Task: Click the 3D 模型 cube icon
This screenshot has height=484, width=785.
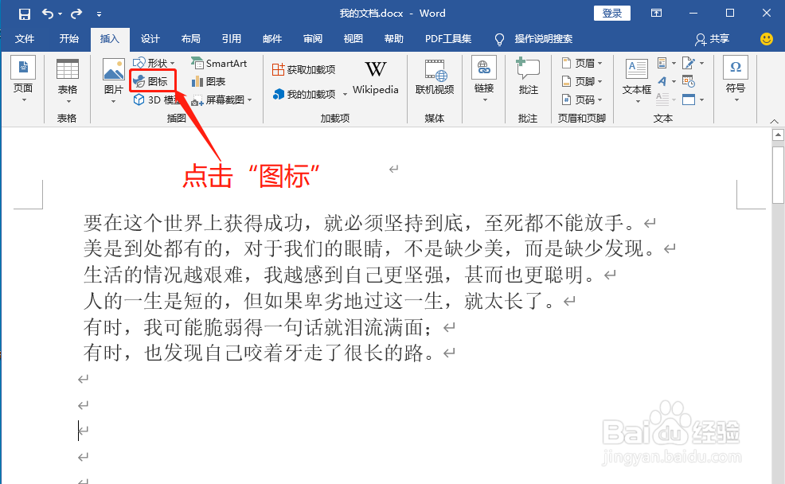Action: click(139, 100)
